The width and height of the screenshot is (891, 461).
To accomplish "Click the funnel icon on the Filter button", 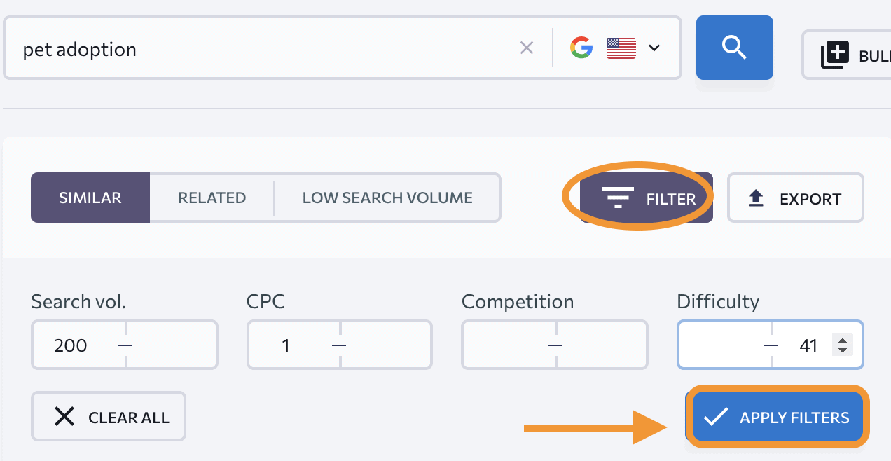I will (x=619, y=198).
